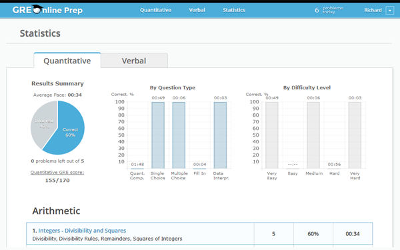The width and height of the screenshot is (400, 250).
Task: Click the Very Easy difficulty bar
Action: [272, 135]
